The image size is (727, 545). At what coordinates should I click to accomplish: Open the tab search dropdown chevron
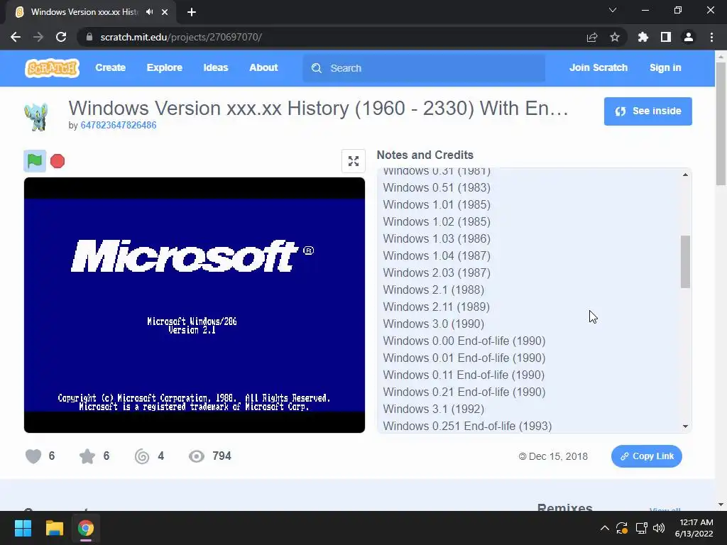613,10
